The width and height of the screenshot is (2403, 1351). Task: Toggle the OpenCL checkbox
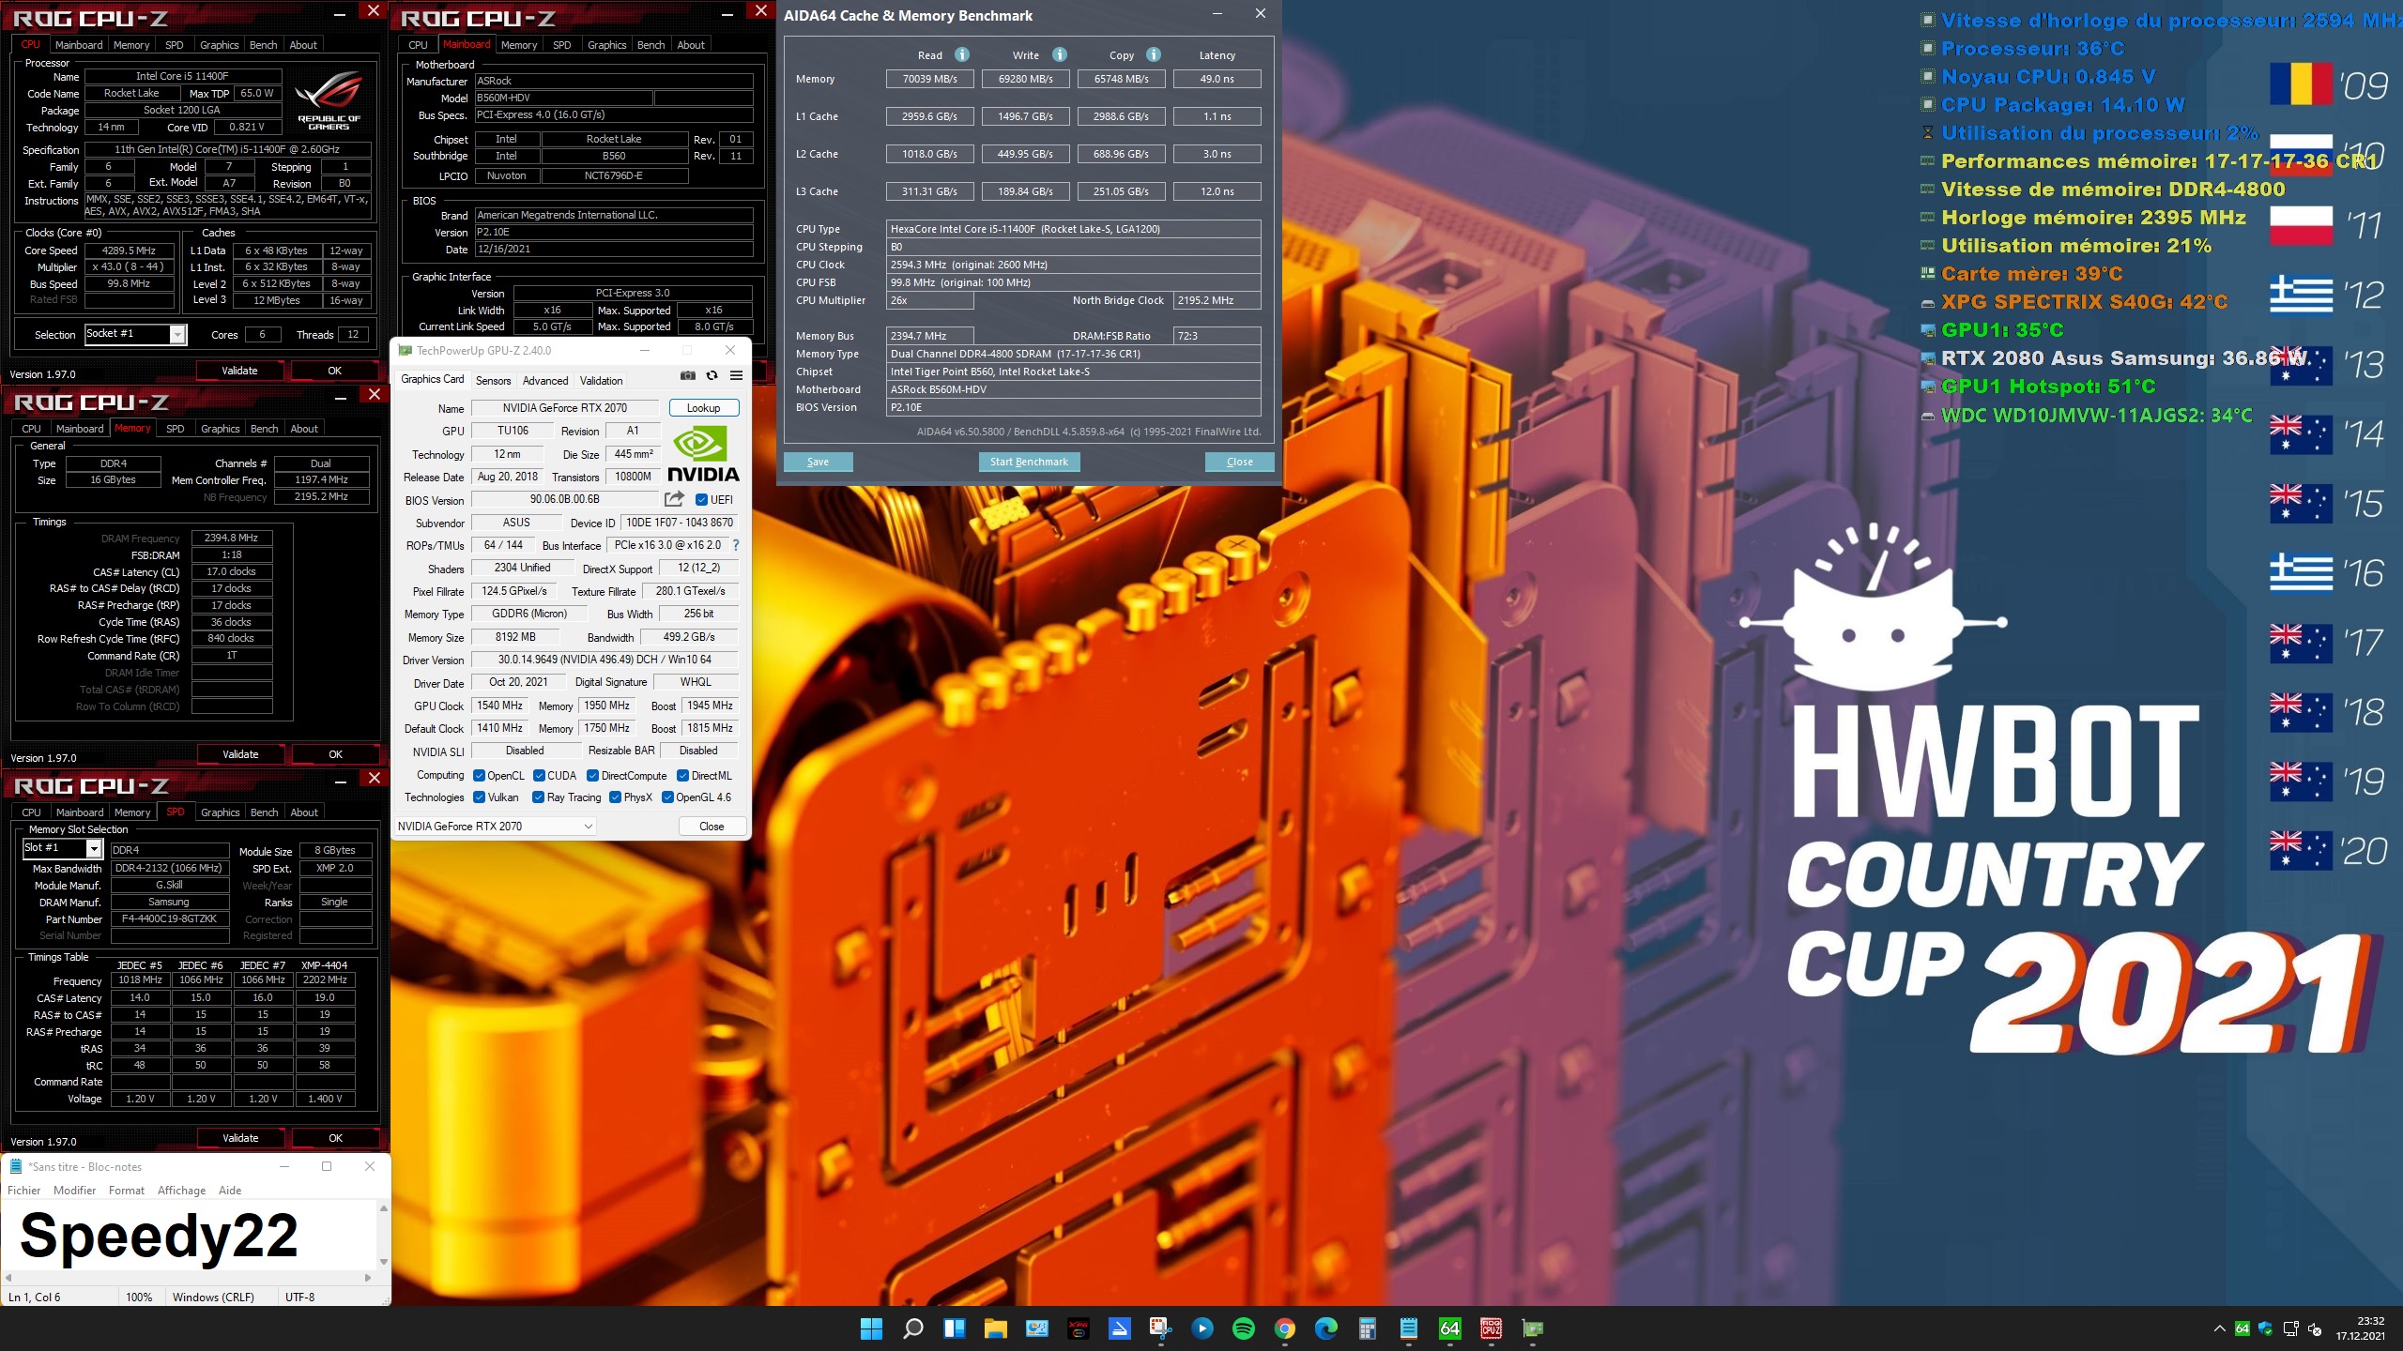point(479,775)
